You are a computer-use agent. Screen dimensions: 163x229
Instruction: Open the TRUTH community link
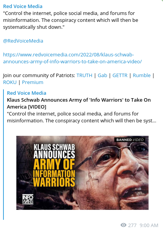tap(84, 75)
